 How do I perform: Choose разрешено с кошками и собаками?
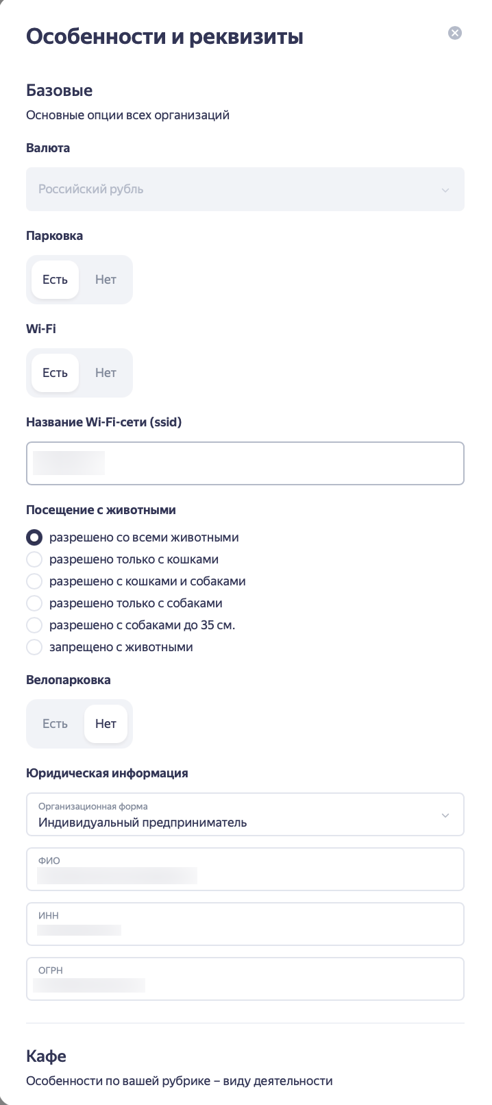tap(34, 581)
